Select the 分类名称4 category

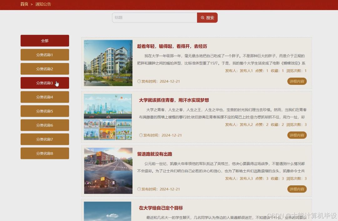click(x=45, y=97)
